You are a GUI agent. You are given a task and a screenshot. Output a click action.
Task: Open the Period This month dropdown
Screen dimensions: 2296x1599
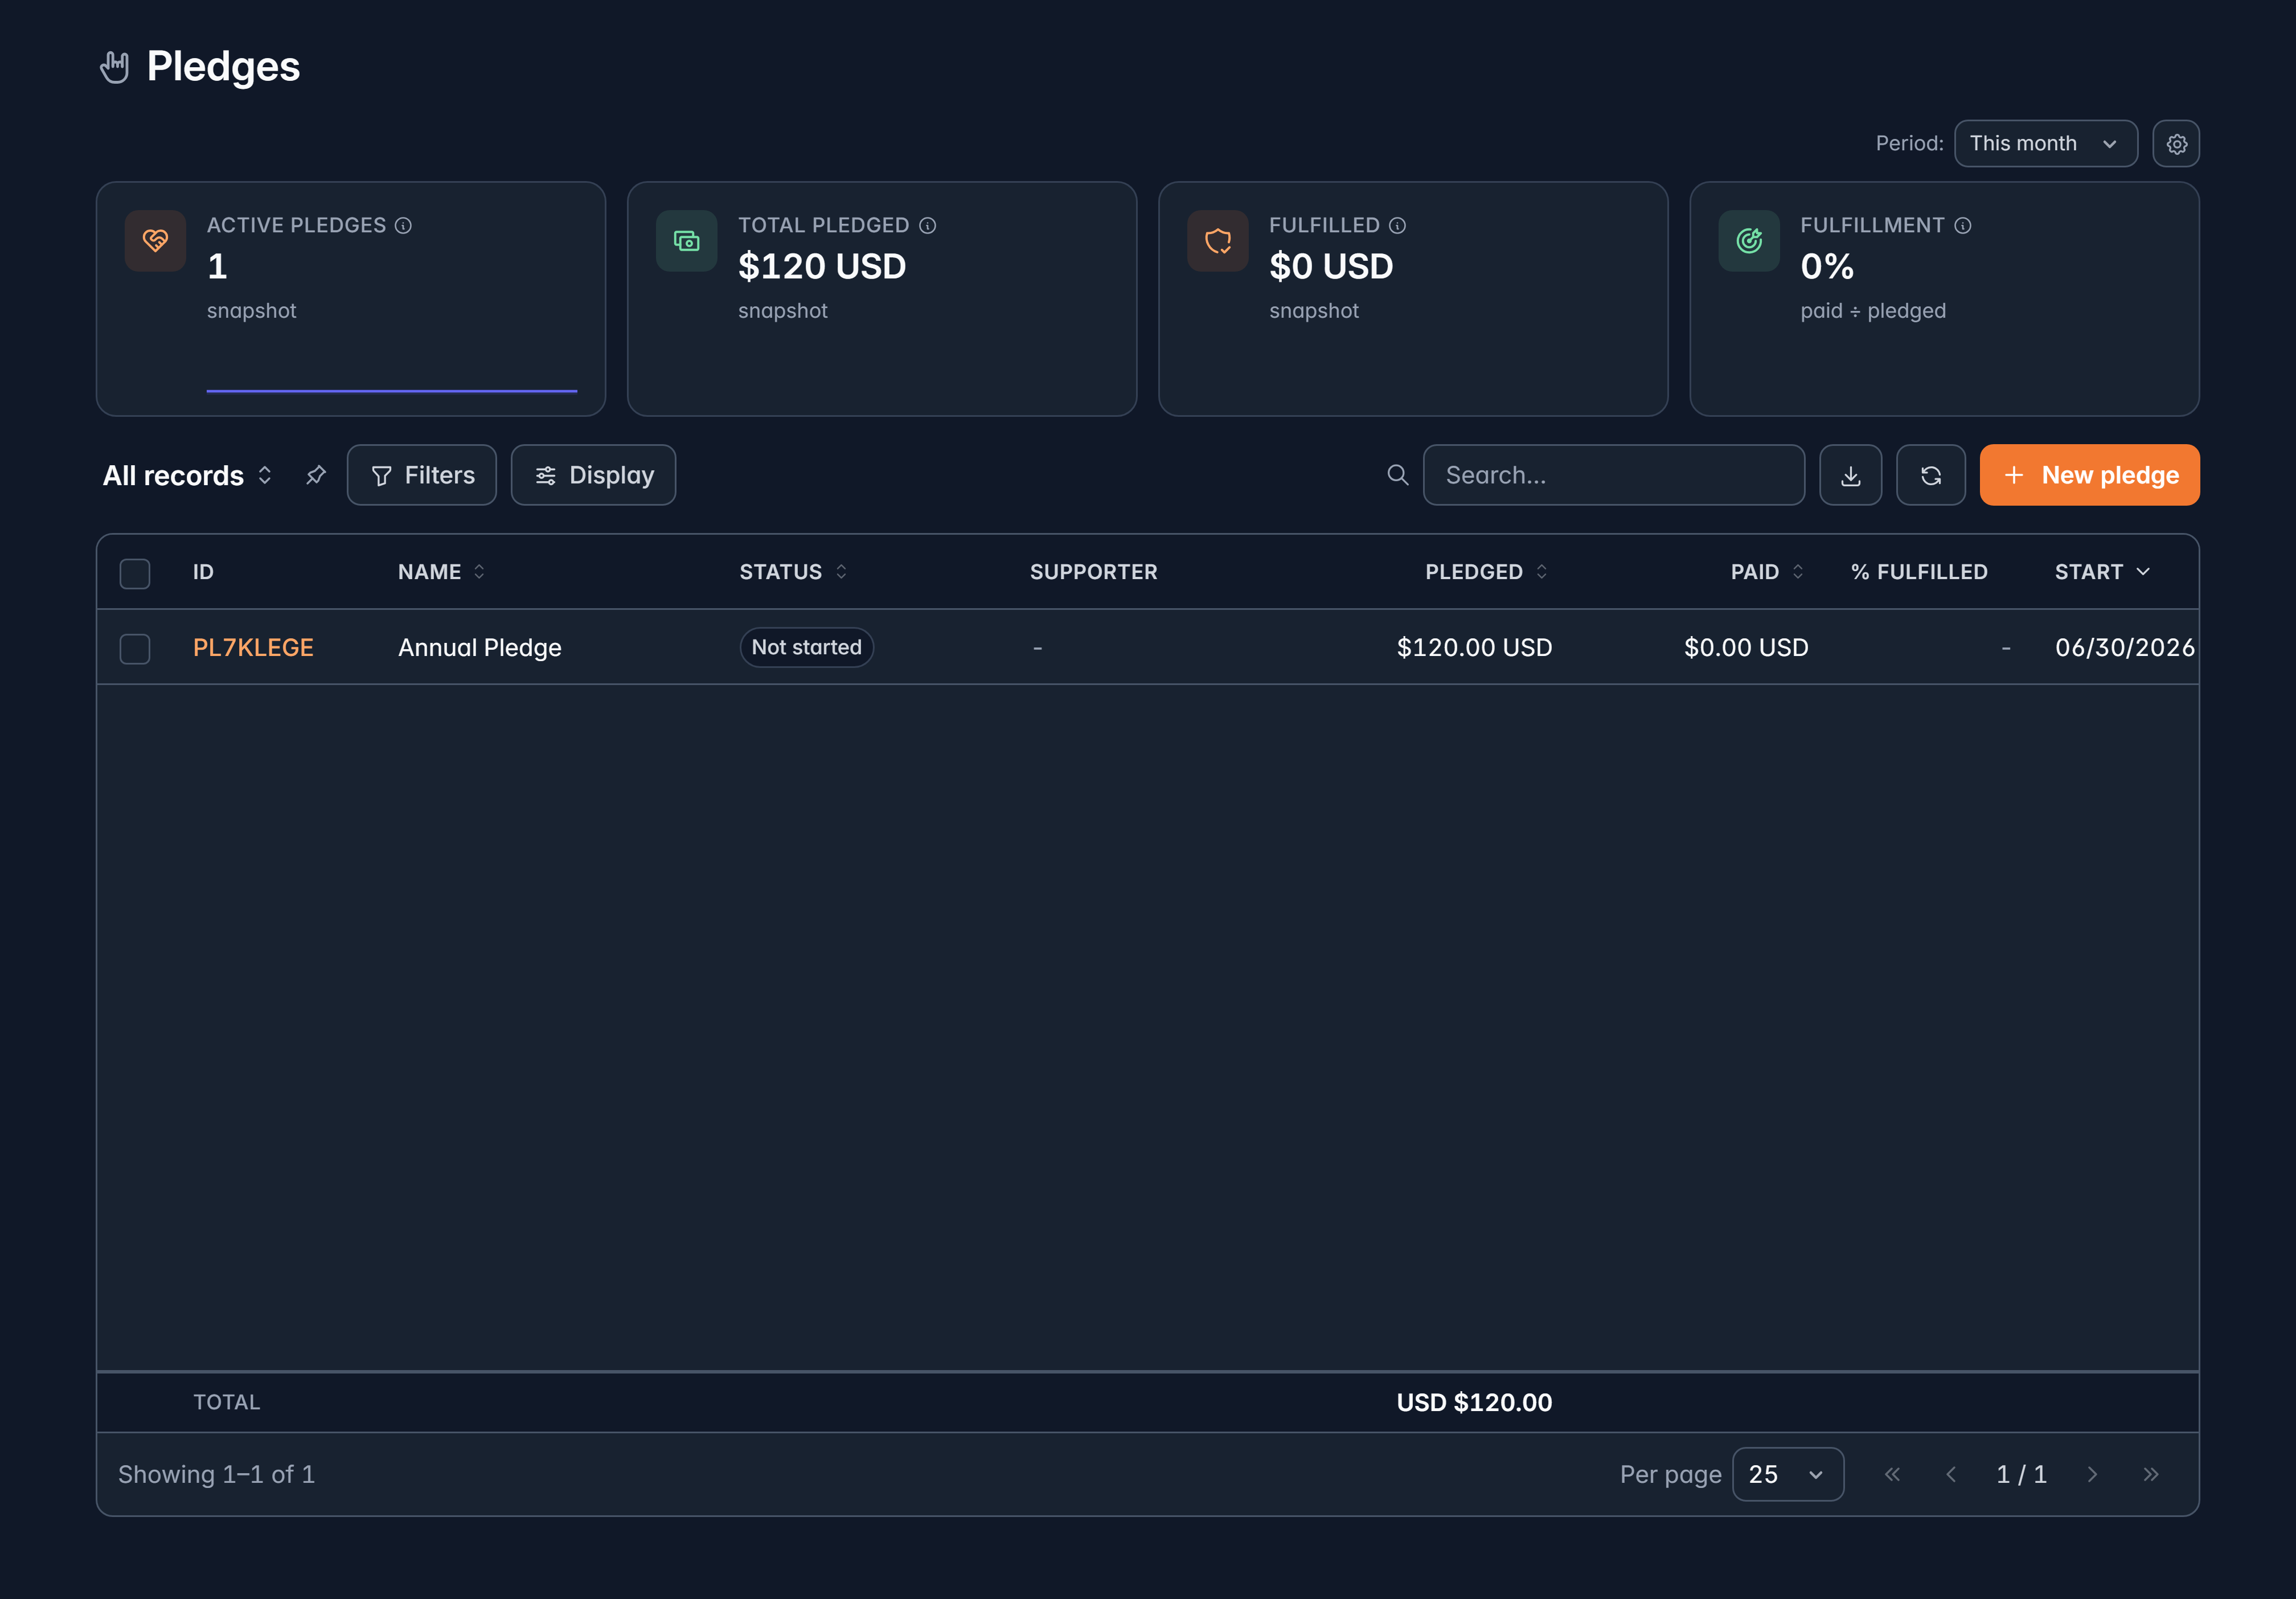tap(2046, 144)
